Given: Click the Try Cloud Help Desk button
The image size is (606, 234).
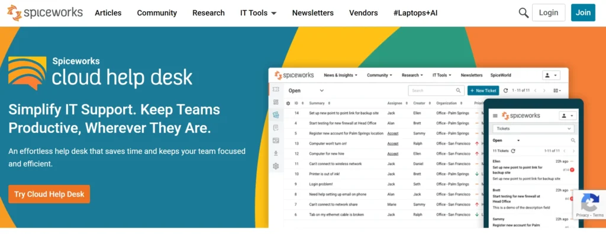Looking at the screenshot, I should click(x=49, y=194).
